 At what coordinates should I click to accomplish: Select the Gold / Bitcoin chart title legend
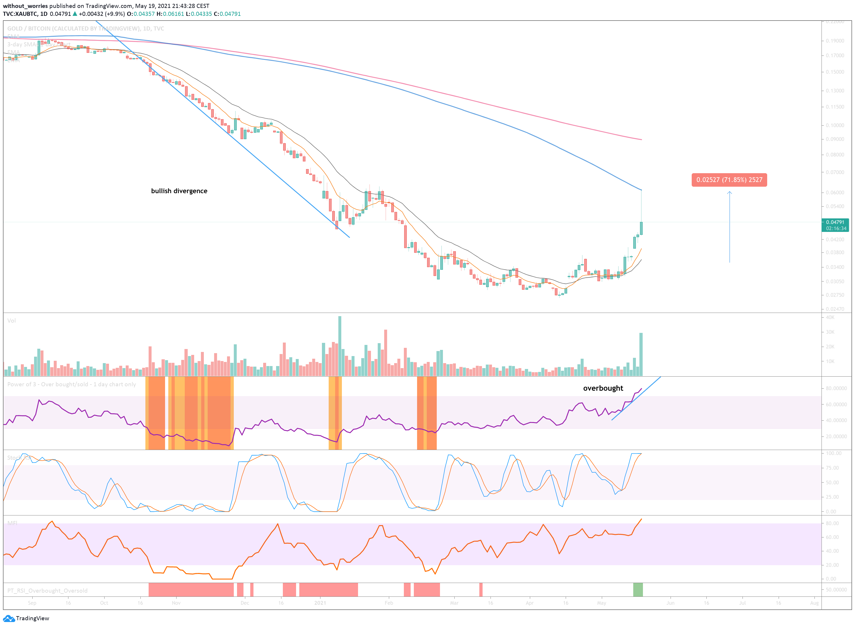point(85,28)
